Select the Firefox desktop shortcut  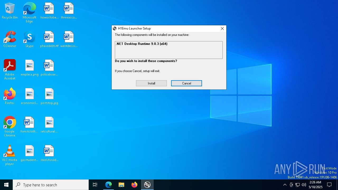10,97
